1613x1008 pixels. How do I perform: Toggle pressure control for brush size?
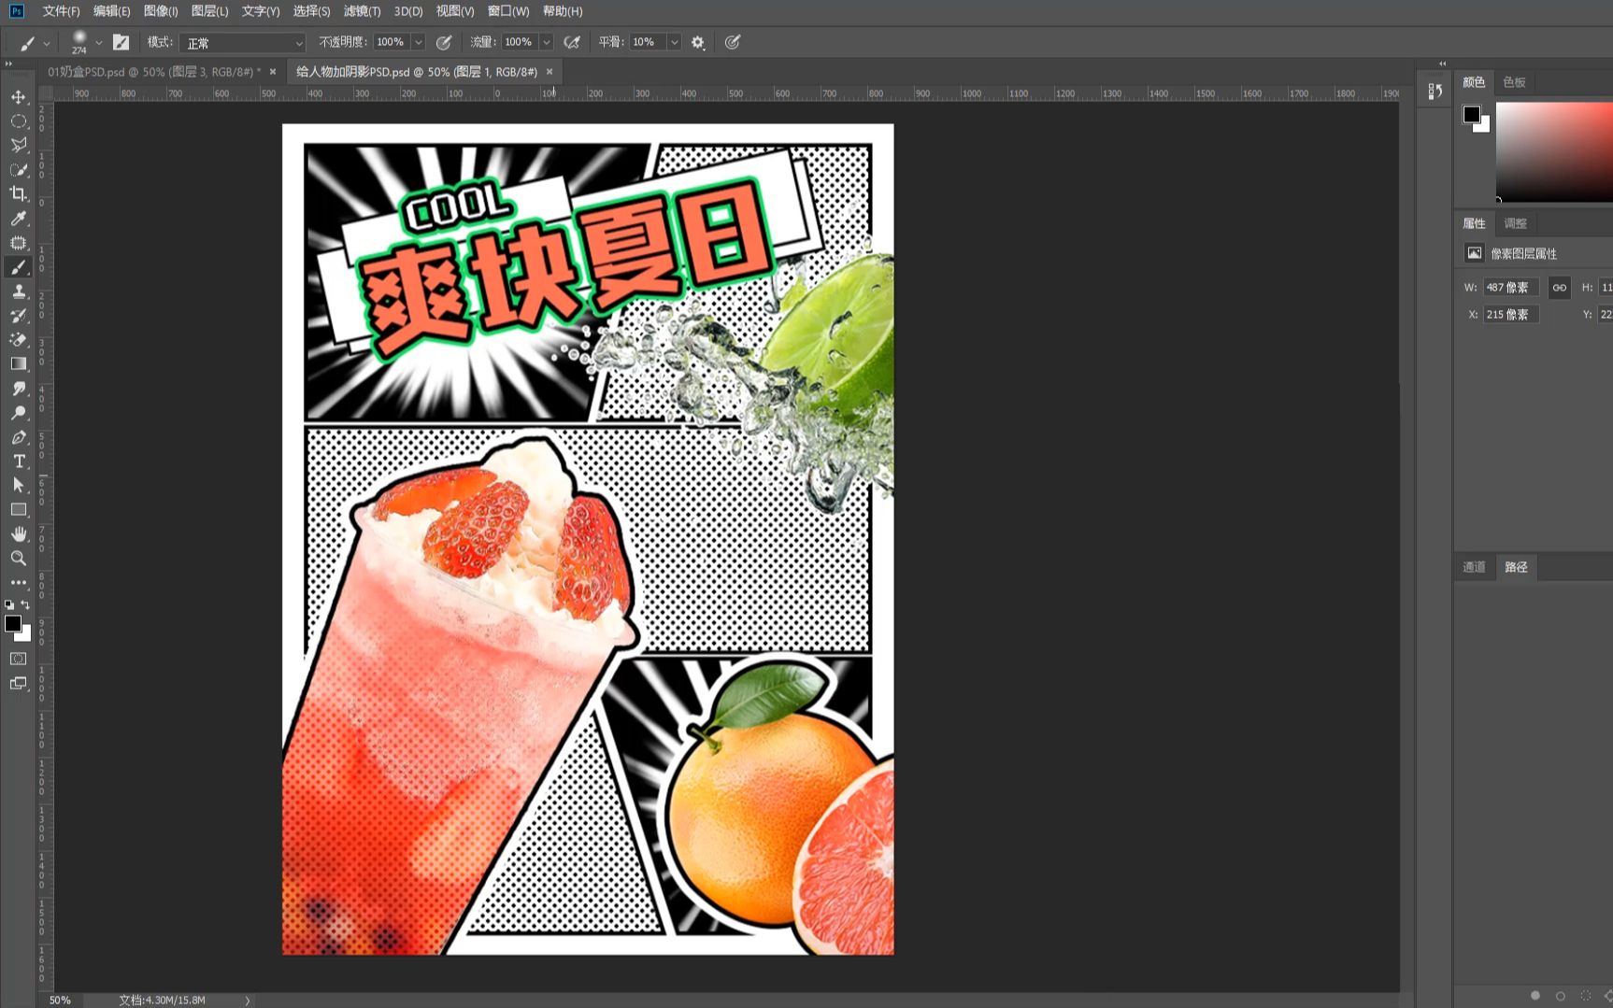coord(733,42)
